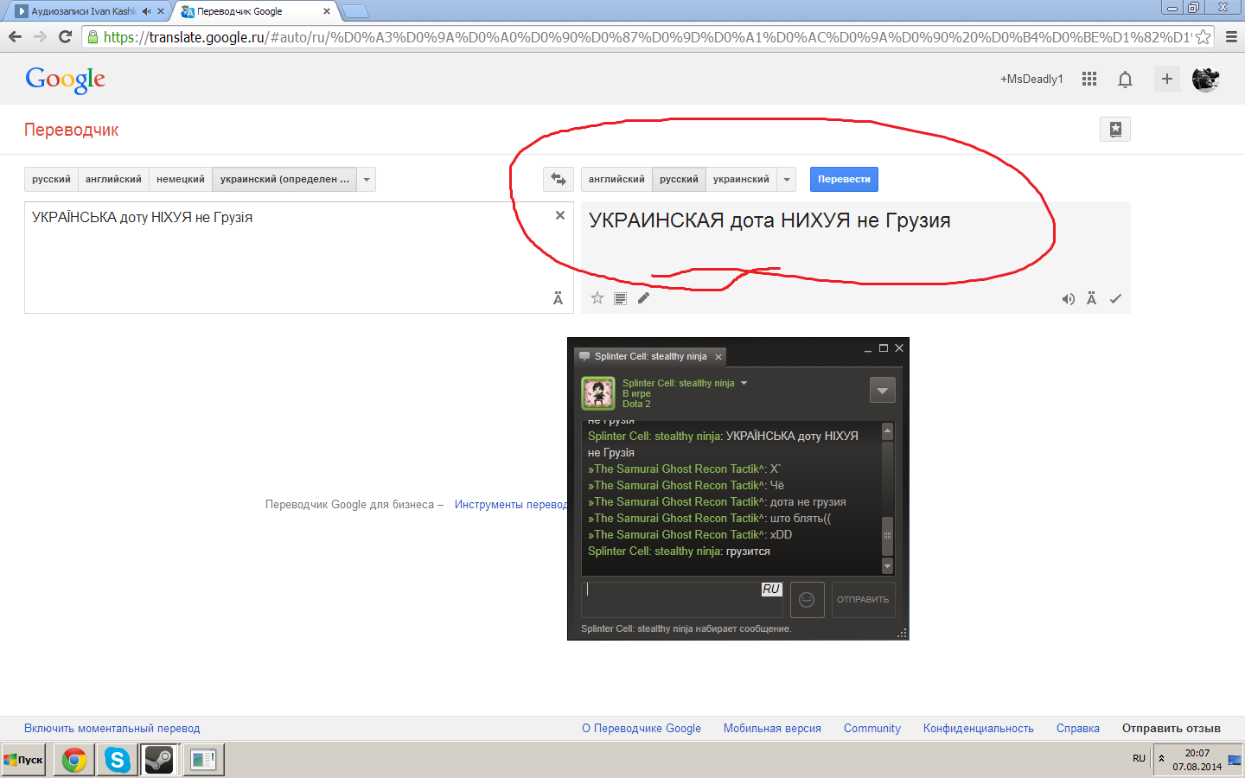
Task: Open Skype from the taskbar
Action: (118, 760)
